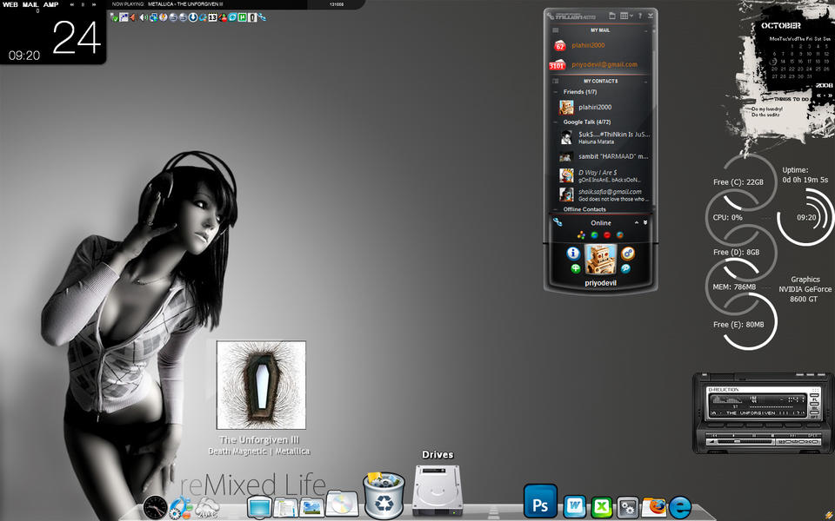835x521 pixels.
Task: Open the Recycle Bin in dock
Action: 383,494
